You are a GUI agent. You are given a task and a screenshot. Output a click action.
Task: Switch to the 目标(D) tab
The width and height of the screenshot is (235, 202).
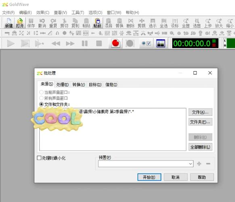point(95,84)
